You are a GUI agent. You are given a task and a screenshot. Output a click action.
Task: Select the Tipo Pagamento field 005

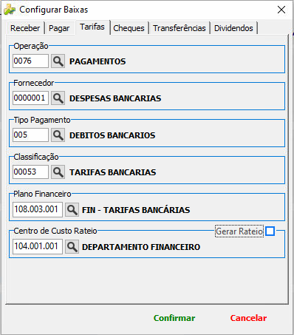coord(30,135)
